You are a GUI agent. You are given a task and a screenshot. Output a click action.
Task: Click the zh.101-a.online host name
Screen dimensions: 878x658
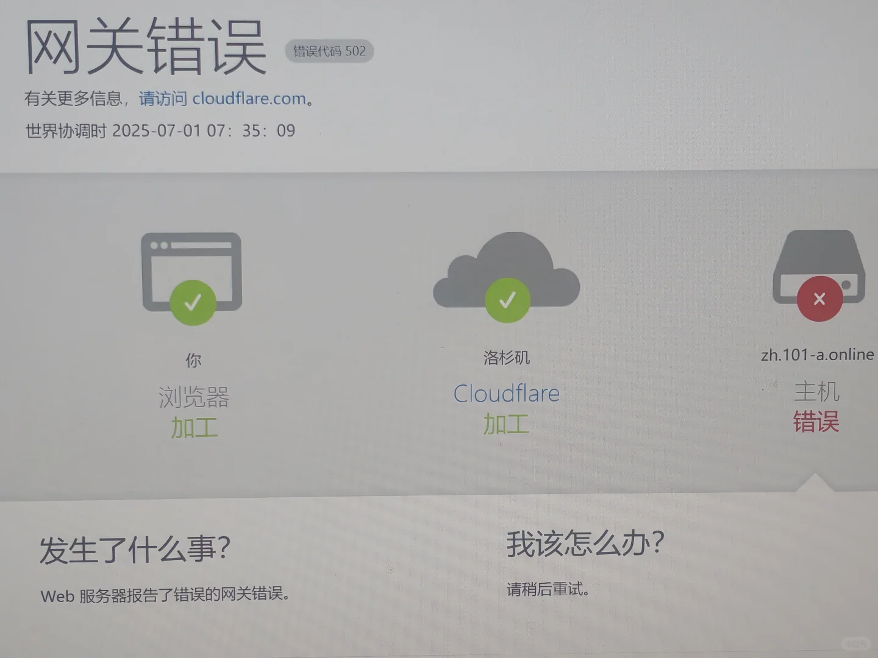(818, 355)
